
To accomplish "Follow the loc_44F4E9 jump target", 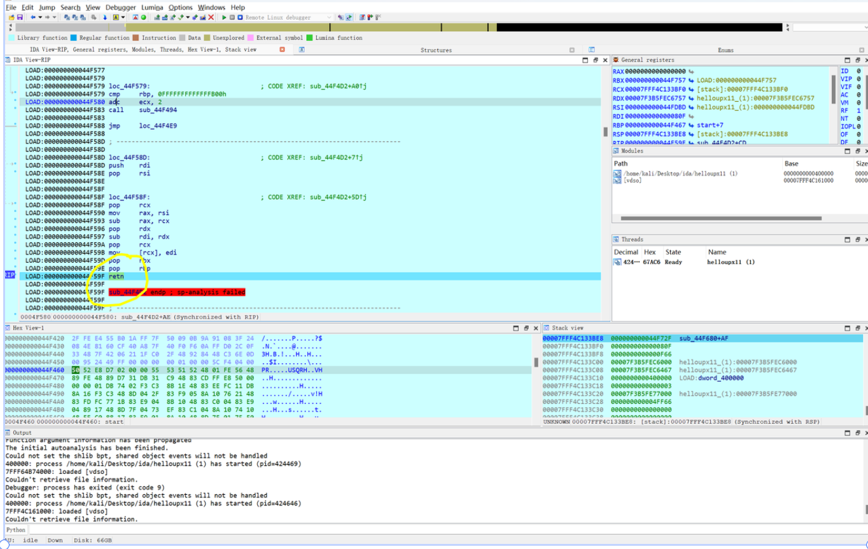I will click(x=158, y=126).
